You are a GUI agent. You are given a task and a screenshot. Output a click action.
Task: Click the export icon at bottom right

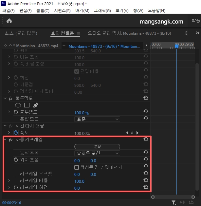click(x=191, y=202)
